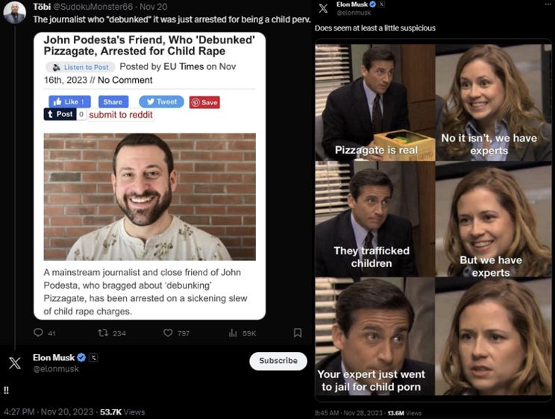Open the 'Pizzagate is real' meme panel
Image resolution: width=555 pixels, height=419 pixels.
coord(375,103)
